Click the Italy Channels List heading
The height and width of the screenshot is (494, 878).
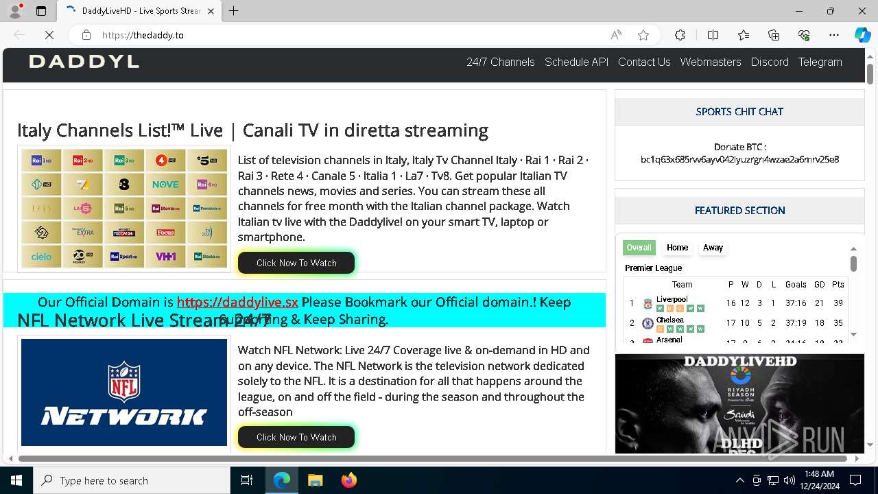pyautogui.click(x=252, y=130)
